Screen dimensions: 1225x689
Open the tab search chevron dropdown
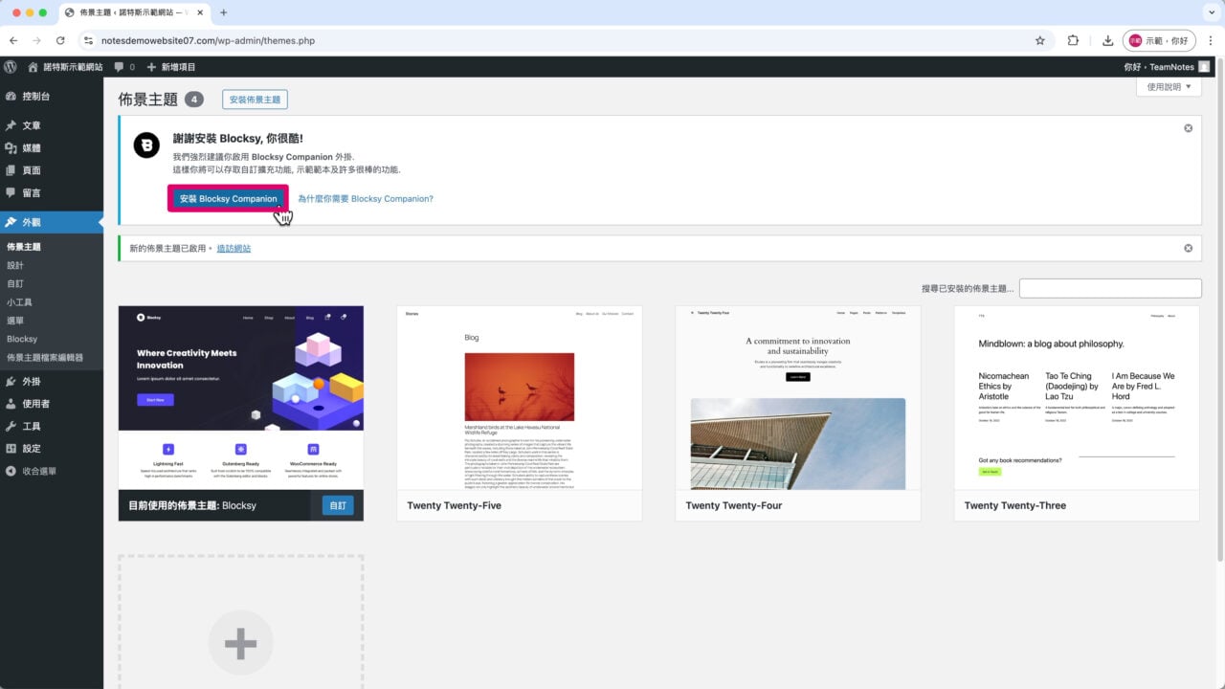pos(1210,12)
